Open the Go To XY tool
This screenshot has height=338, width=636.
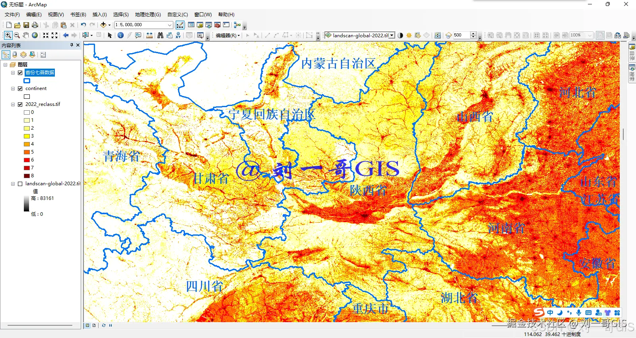178,35
